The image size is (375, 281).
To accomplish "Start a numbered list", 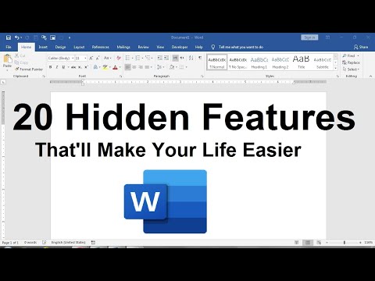I will click(x=137, y=58).
